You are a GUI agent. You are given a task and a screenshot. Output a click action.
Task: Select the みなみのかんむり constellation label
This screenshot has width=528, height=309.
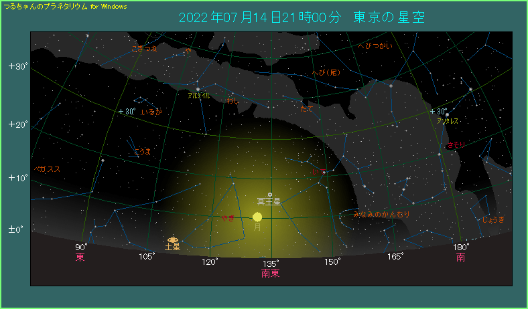coord(381,215)
